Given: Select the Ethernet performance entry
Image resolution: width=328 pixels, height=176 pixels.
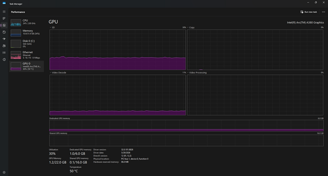Looking at the screenshot, I should point(26,55).
